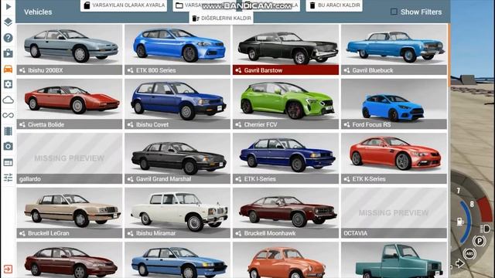This screenshot has width=495, height=278.
Task: Click the config icon beside ETK K-Series
Action: [346, 179]
